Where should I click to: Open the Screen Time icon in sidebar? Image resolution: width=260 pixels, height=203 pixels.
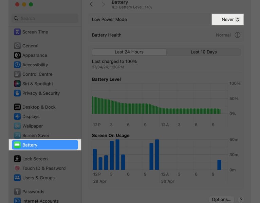tap(17, 32)
